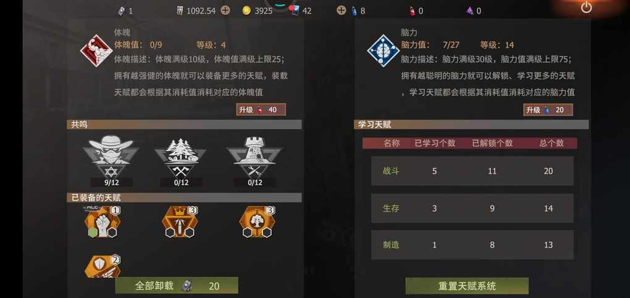The height and width of the screenshot is (298, 630).
Task: Open the shield equipped talent
Action: [x=102, y=267]
